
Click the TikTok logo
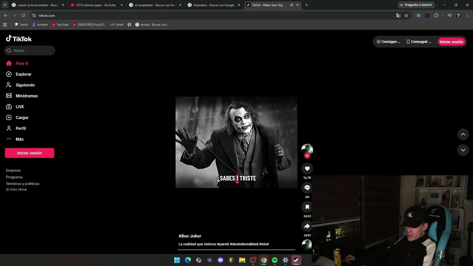point(19,39)
